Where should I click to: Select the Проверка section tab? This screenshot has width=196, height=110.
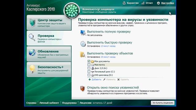click(49, 38)
